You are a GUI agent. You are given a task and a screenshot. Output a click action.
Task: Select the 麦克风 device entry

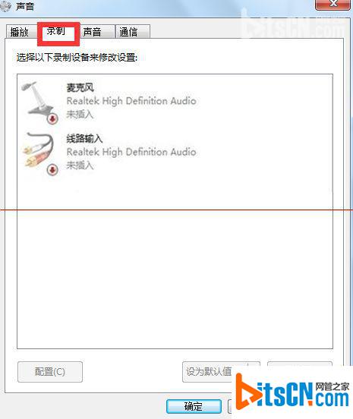(175, 102)
